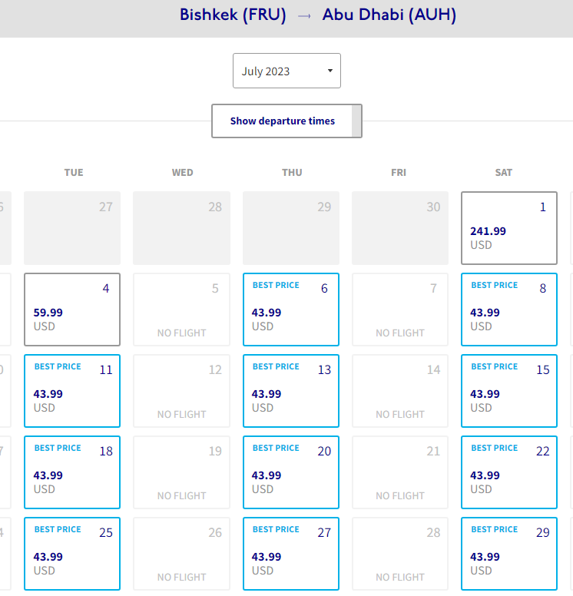
Task: Choose the July 20 flight date
Action: click(291, 472)
